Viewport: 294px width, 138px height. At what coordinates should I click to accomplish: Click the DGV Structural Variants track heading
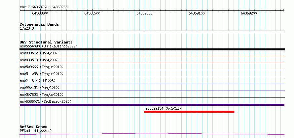pyautogui.click(x=46, y=42)
